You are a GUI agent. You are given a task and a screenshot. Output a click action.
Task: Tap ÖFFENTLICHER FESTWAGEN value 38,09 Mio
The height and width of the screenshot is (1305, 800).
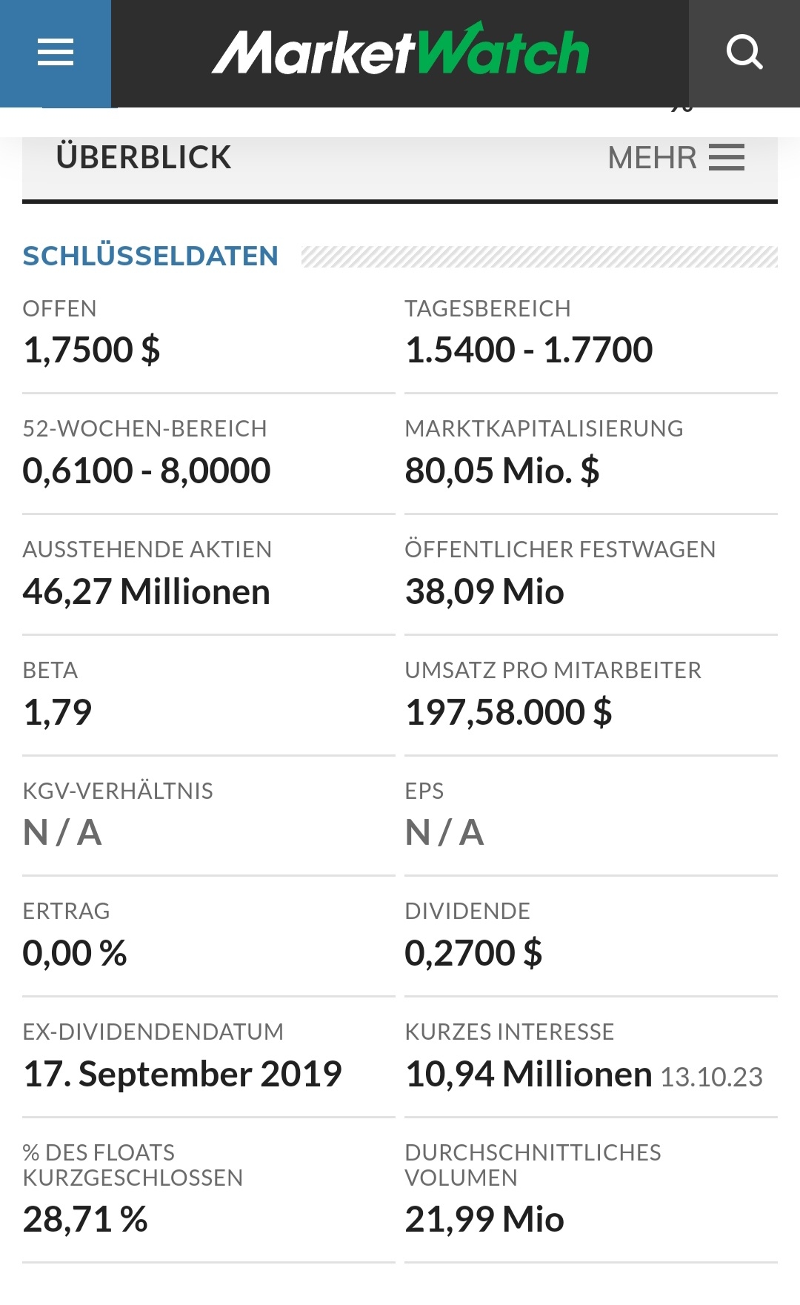click(x=484, y=591)
